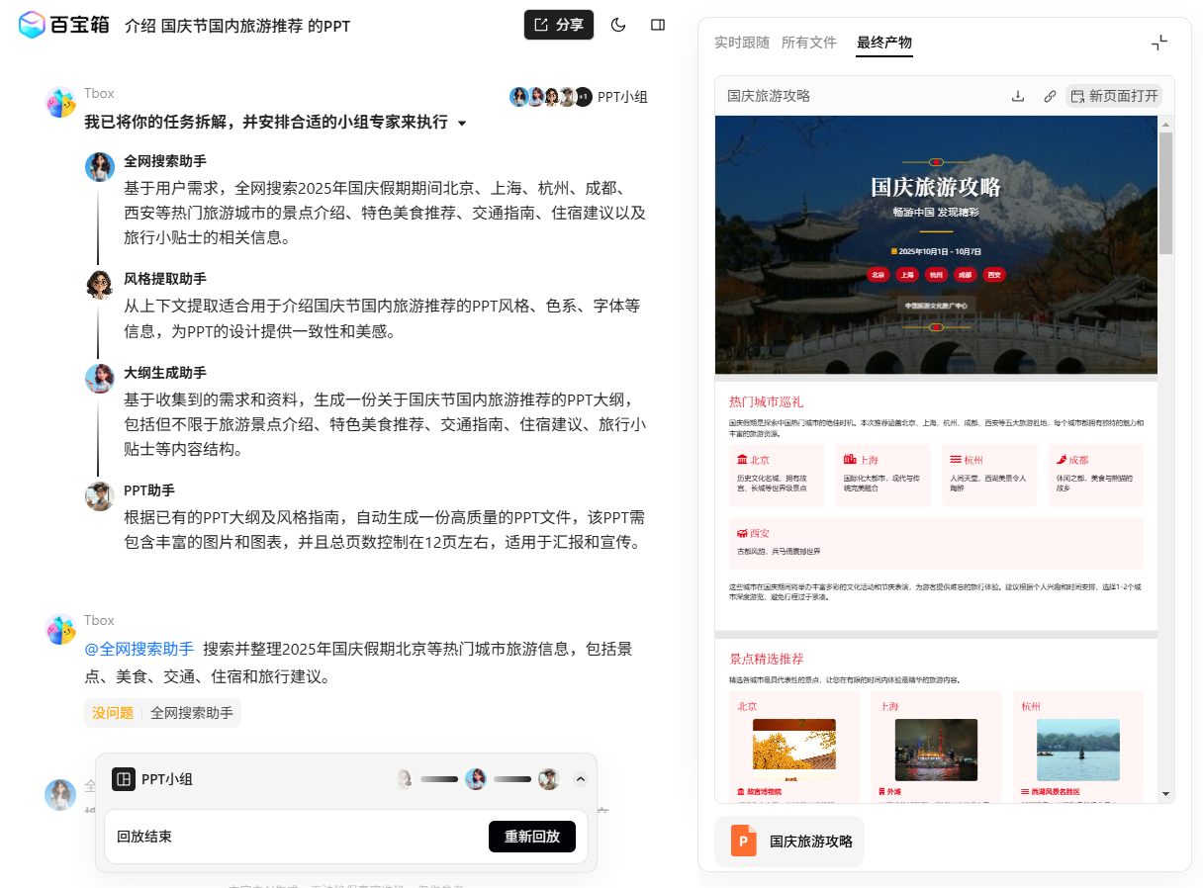
Task: Open preview via 新页面打开
Action: 1114,96
